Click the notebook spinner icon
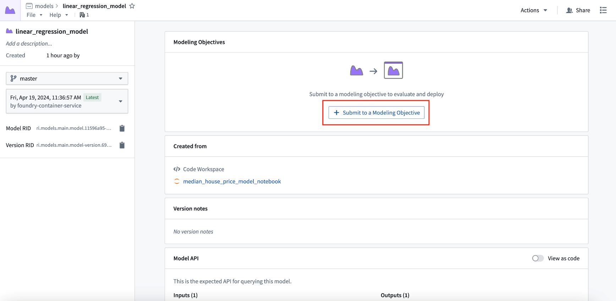This screenshot has height=301, width=616. tap(177, 181)
